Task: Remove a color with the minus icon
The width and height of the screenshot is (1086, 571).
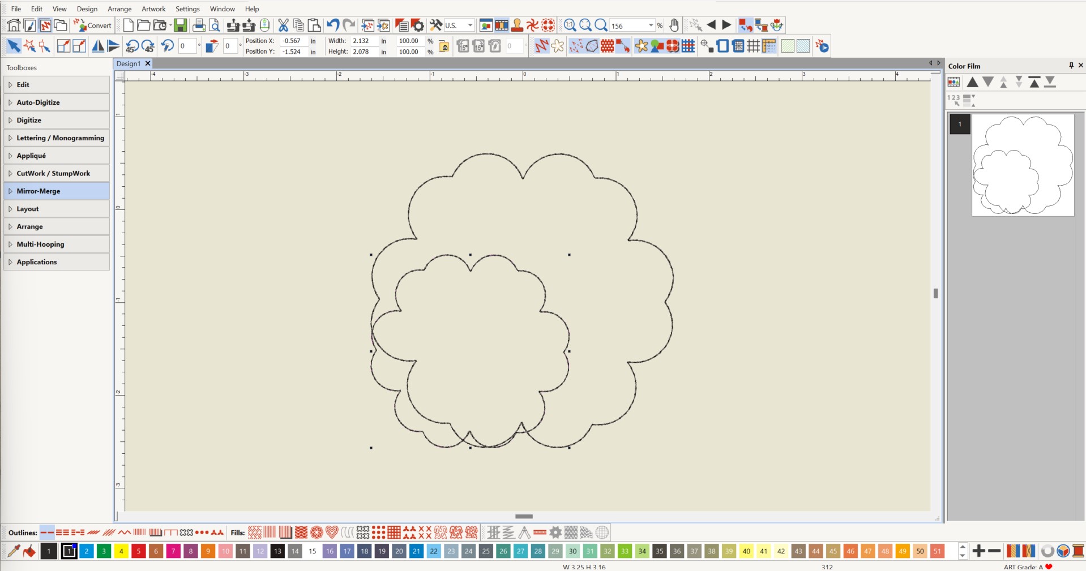Action: click(994, 551)
